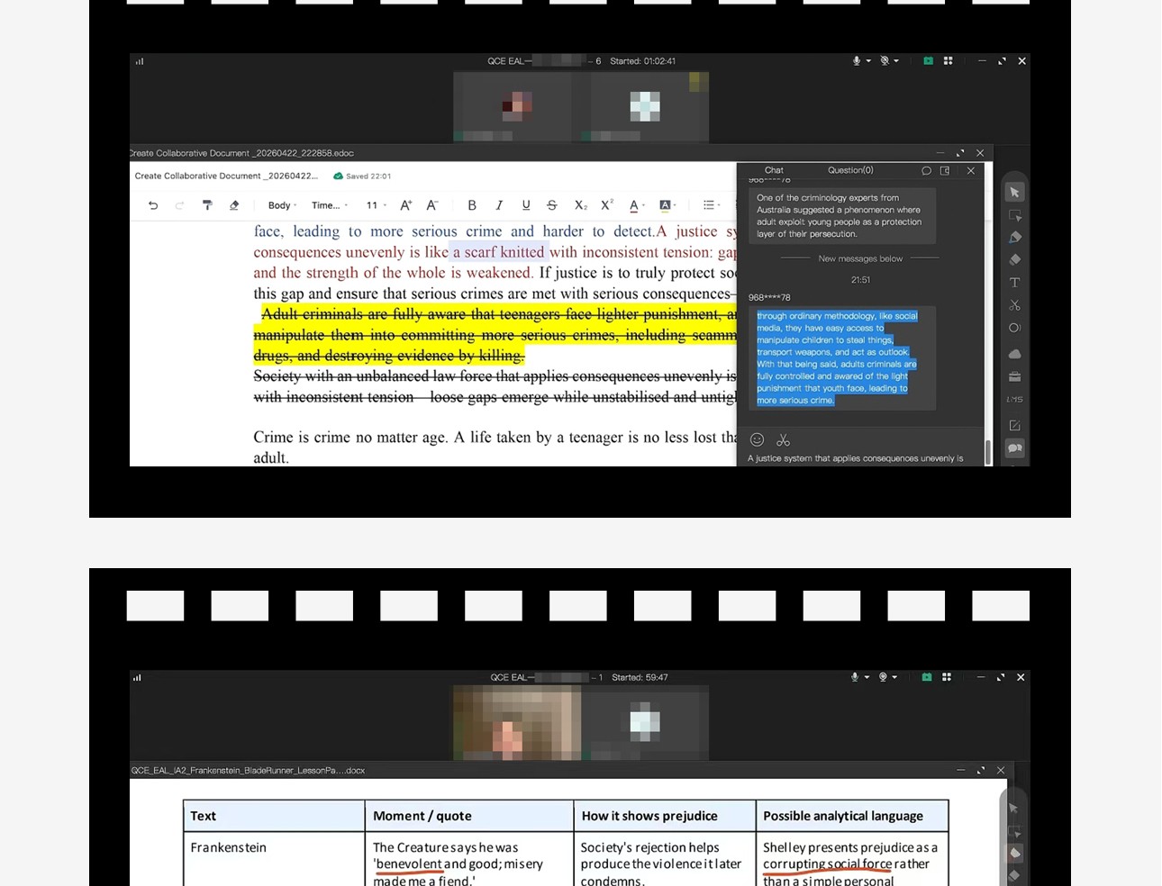The image size is (1162, 886).
Task: Toggle subscript formatting
Action: pyautogui.click(x=581, y=205)
